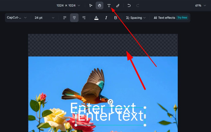Viewport: 211px width, 132px height.
Task: Open the text color picker
Action: [x=96, y=18]
